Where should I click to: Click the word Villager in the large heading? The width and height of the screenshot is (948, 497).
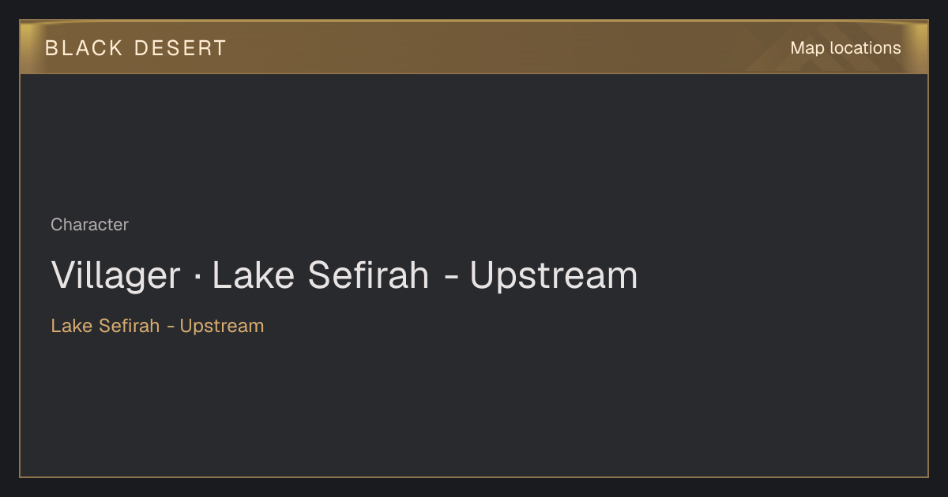tap(116, 275)
